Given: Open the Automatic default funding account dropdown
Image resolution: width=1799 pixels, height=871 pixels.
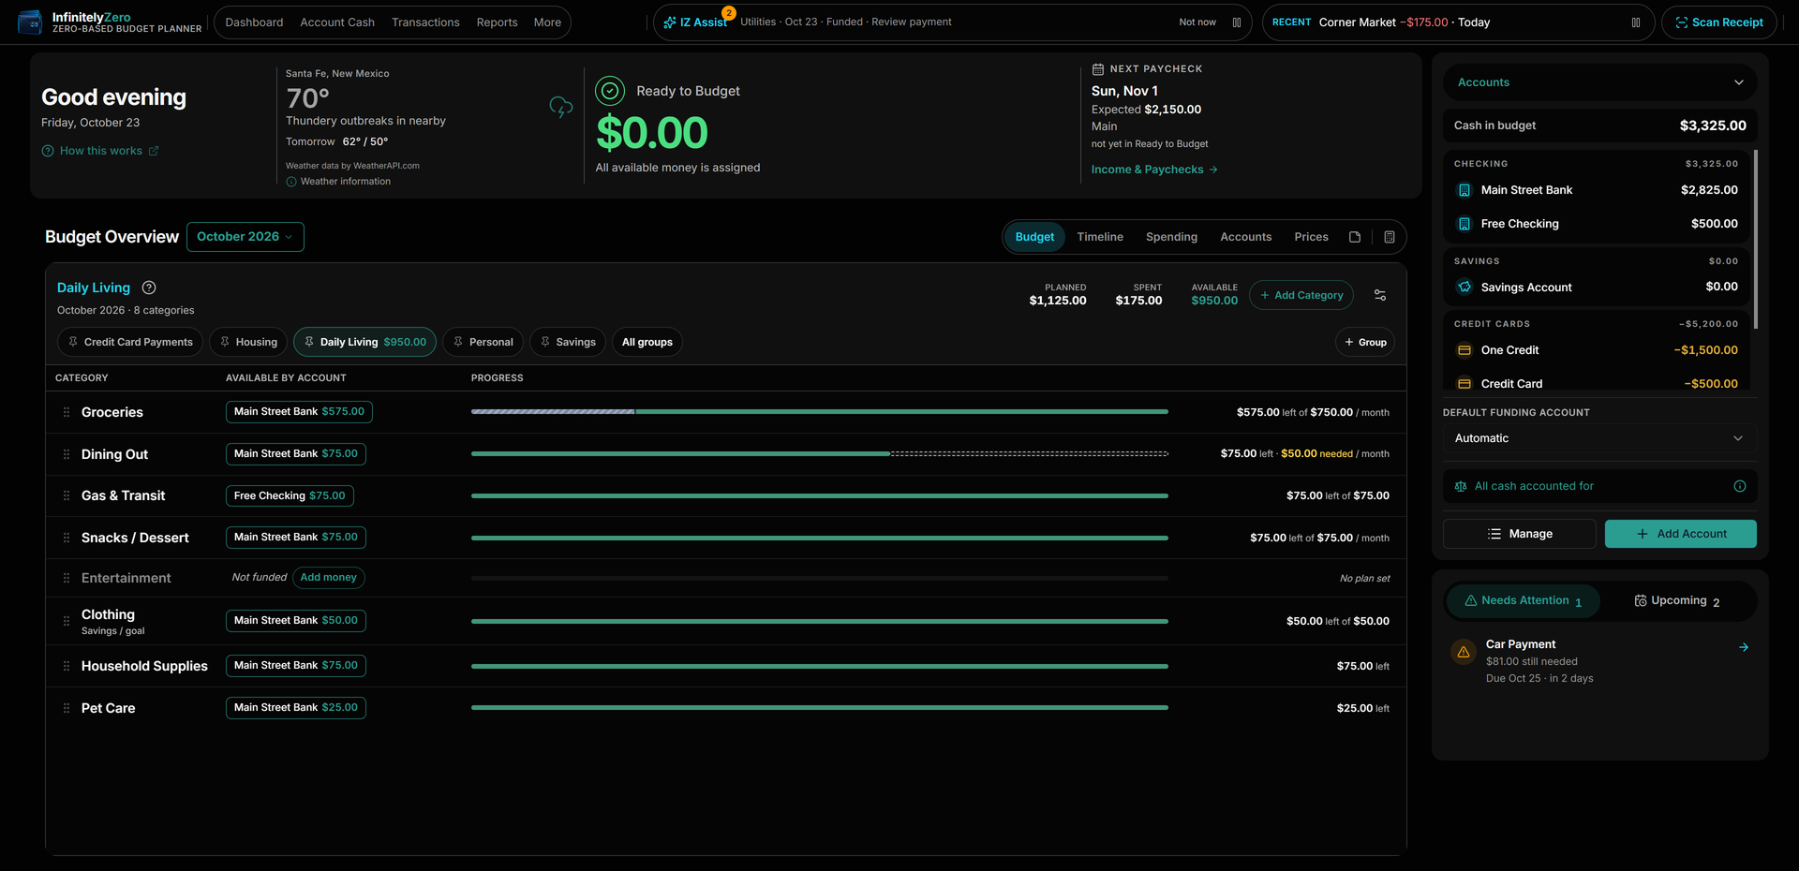Looking at the screenshot, I should pos(1599,438).
